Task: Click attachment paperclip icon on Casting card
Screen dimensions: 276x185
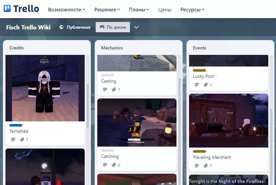Action: click(114, 89)
